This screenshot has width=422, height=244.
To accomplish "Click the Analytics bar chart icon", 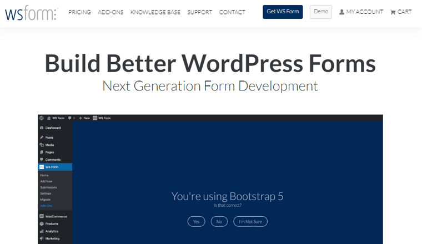I will (x=42, y=231).
